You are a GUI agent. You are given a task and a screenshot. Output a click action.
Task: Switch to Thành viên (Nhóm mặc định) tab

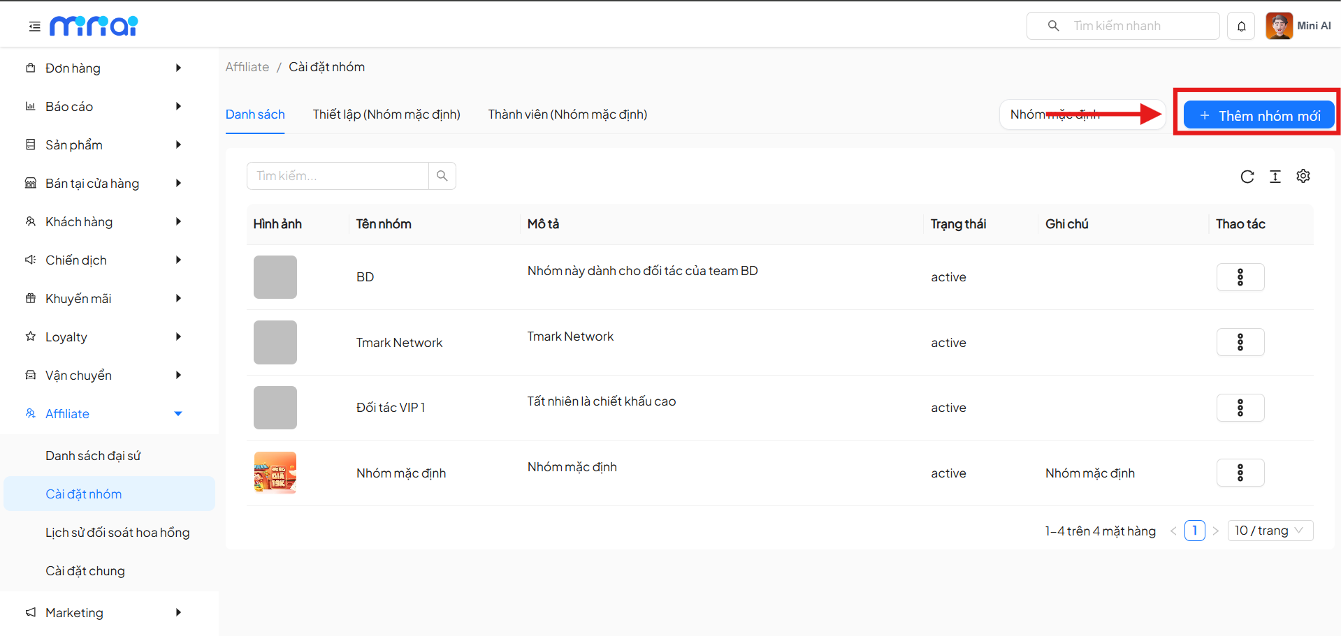pos(567,114)
